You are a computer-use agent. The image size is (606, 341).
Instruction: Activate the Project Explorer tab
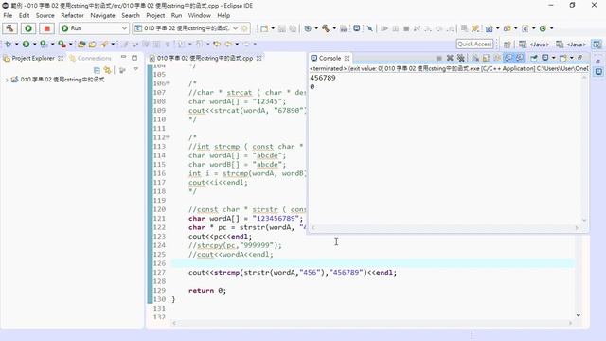[33, 58]
